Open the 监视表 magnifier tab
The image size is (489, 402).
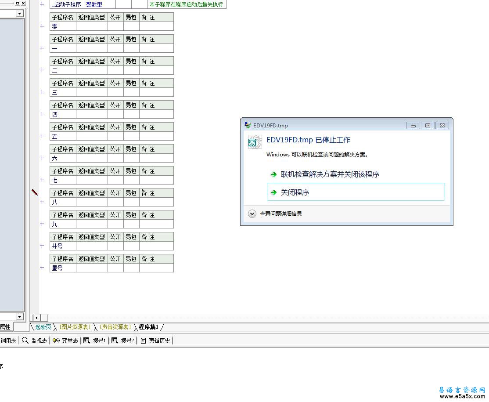coord(35,340)
